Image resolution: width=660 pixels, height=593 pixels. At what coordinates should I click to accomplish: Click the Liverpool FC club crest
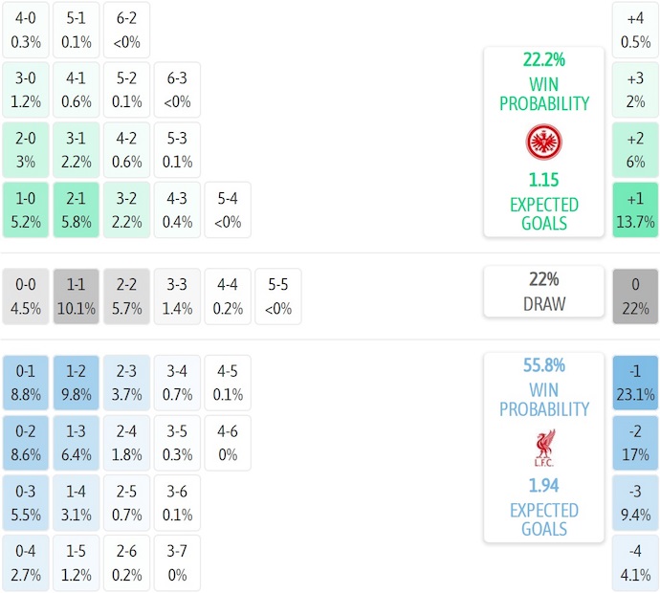tap(543, 449)
